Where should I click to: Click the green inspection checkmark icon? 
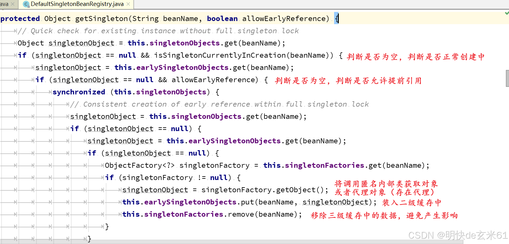click(506, 13)
